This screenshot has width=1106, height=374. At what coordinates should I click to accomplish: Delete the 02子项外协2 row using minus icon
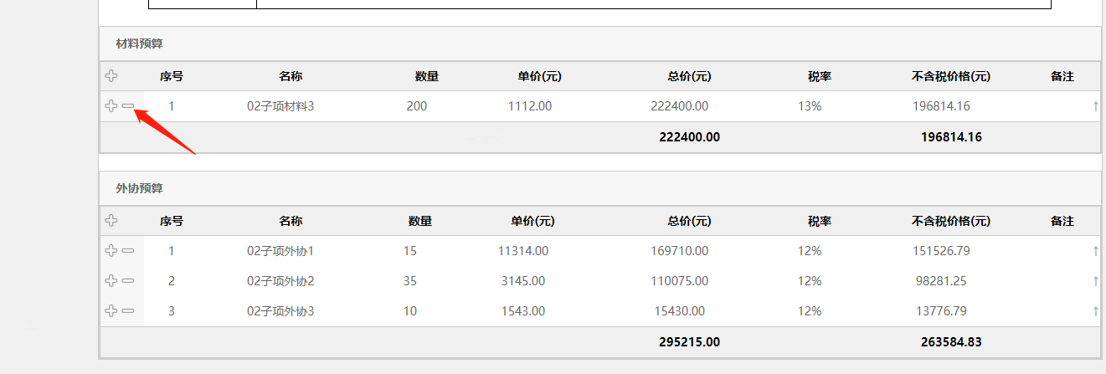(x=128, y=280)
